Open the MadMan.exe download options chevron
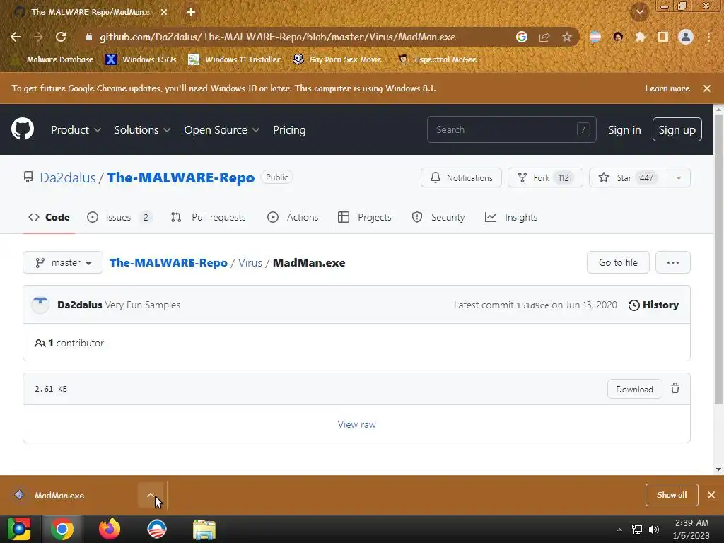 [151, 495]
